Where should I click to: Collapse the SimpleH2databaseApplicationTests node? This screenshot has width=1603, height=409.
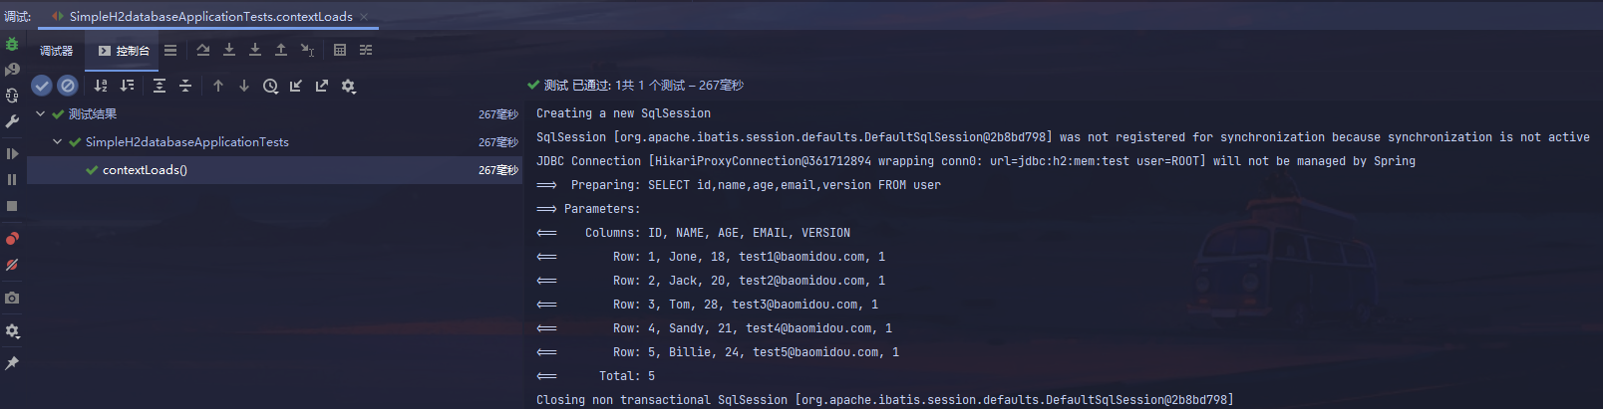click(x=58, y=141)
